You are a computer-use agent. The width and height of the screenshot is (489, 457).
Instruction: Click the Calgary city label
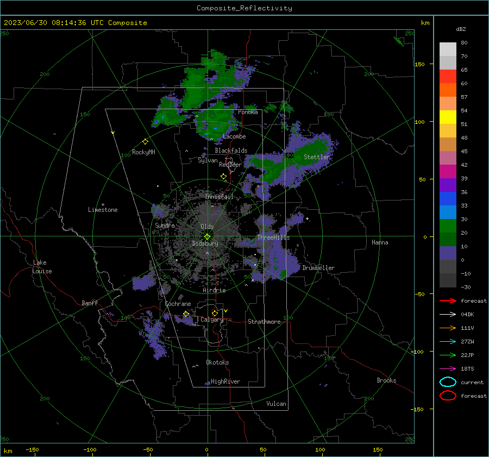point(212,320)
